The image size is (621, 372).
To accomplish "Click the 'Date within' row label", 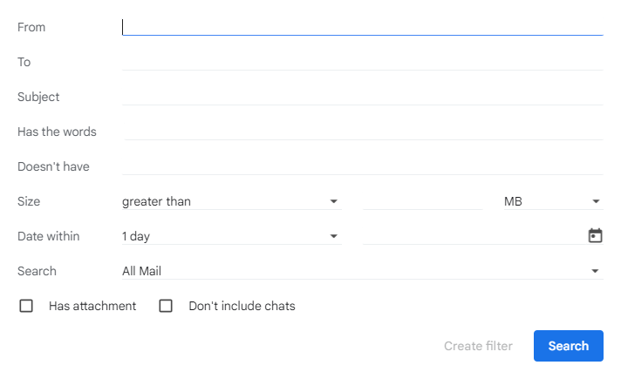I will click(48, 236).
